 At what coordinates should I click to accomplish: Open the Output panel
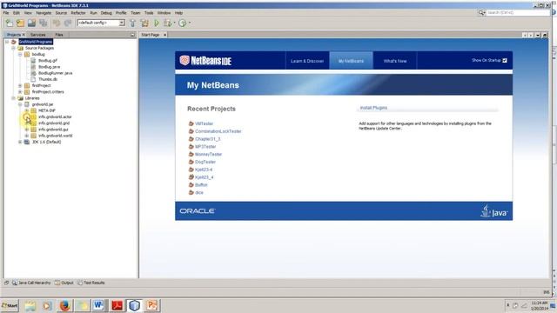pyautogui.click(x=64, y=283)
